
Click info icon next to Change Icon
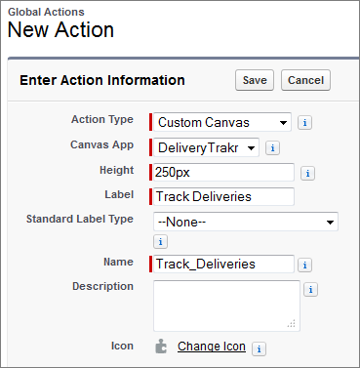pos(259,349)
